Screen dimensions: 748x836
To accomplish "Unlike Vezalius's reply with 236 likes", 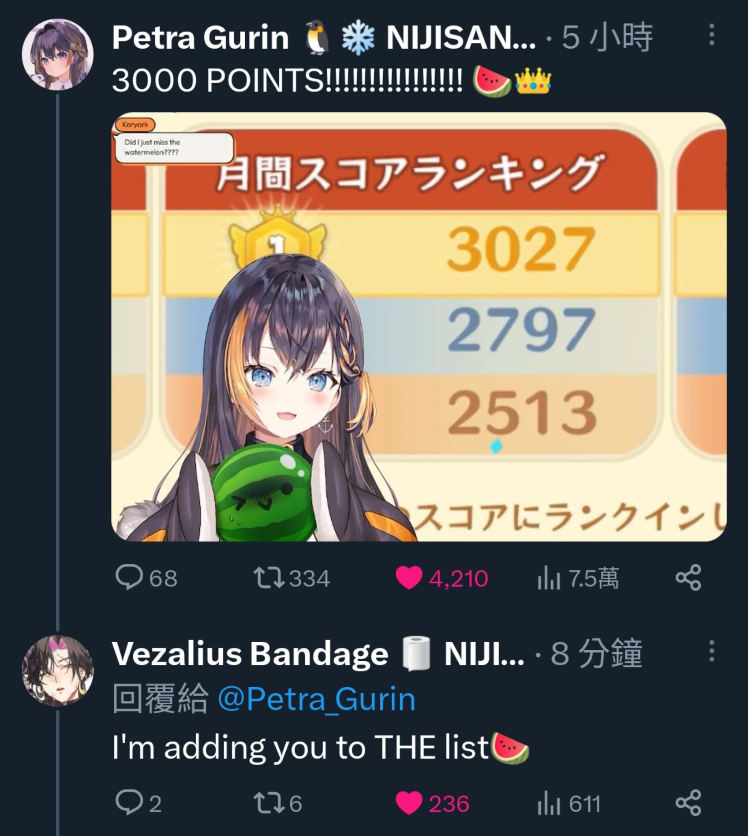I will [x=432, y=803].
